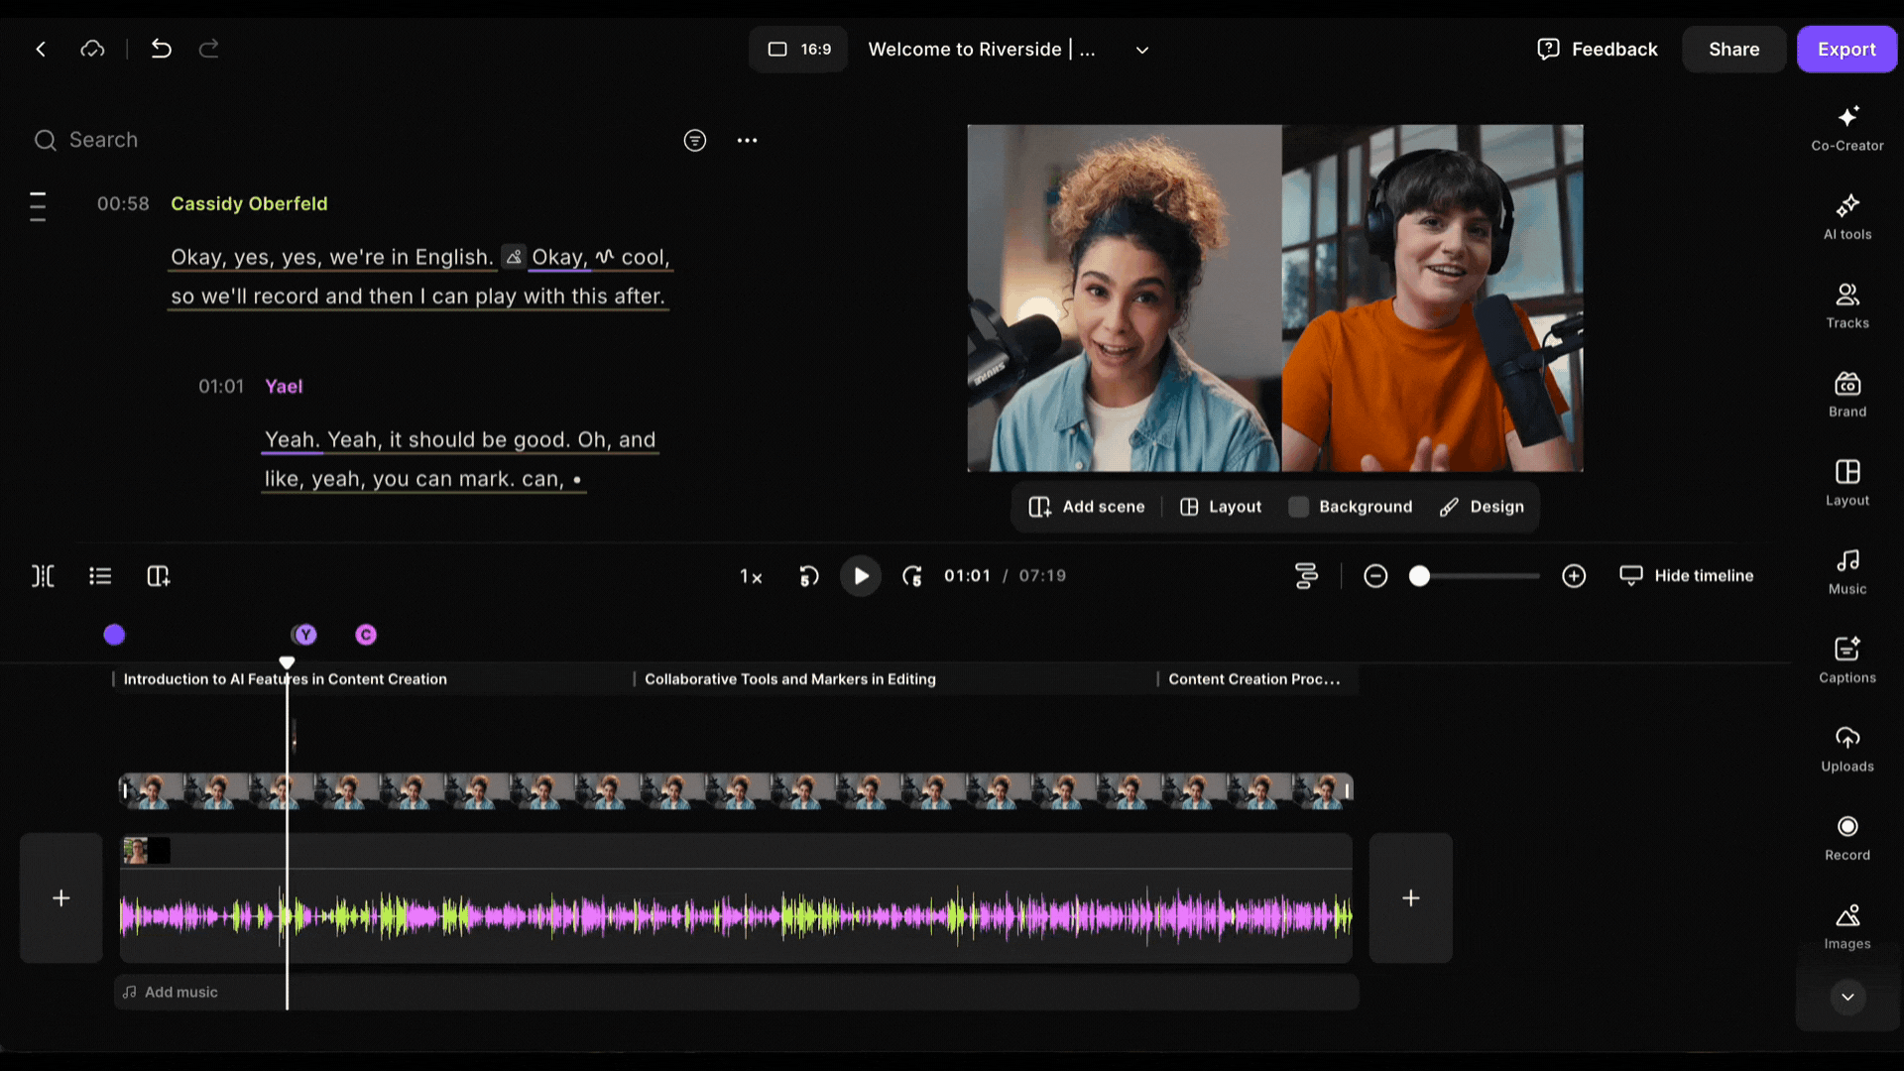Viewport: 1904px width, 1071px height.
Task: Open the transcript filter icon
Action: 695,141
